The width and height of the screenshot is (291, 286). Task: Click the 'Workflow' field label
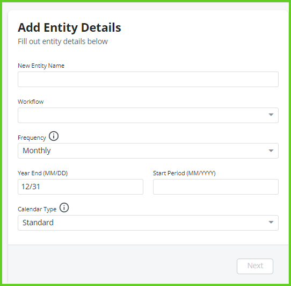coord(31,102)
